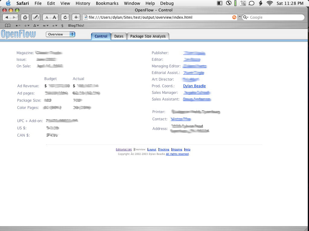This screenshot has height=231, width=309.
Task: Click the AutoFill pencil icon
Action: click(x=36, y=17)
